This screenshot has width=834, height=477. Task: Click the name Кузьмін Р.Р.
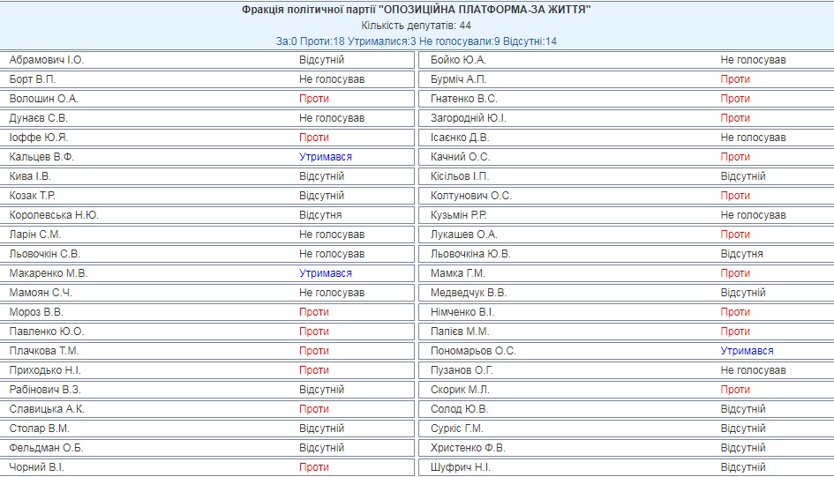point(459,215)
